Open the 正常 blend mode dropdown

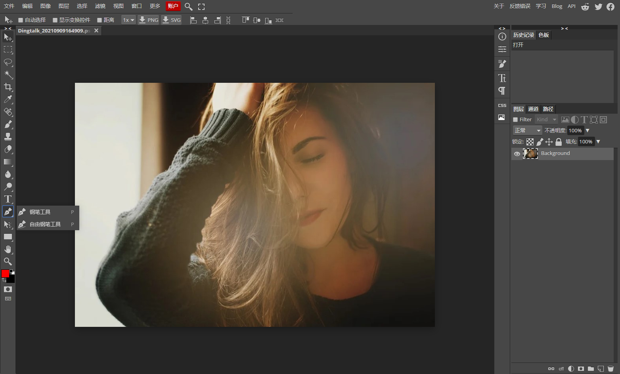[527, 130]
